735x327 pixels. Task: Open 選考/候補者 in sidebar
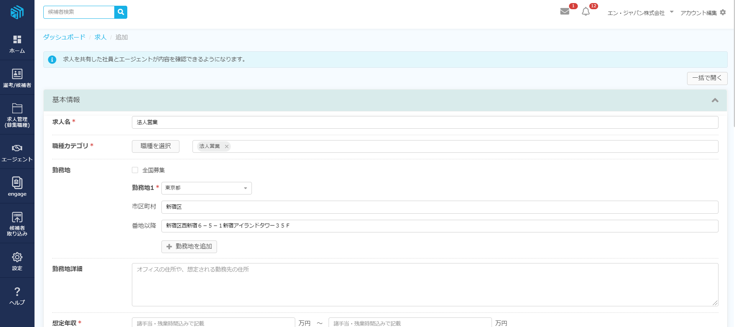click(17, 78)
